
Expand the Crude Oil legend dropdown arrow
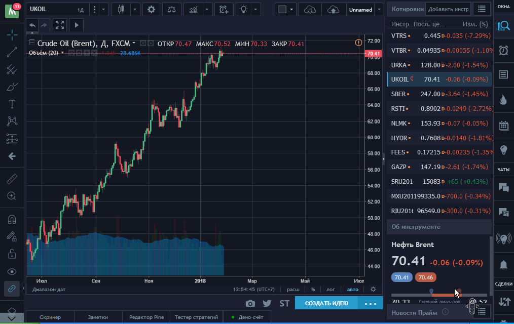coord(134,43)
